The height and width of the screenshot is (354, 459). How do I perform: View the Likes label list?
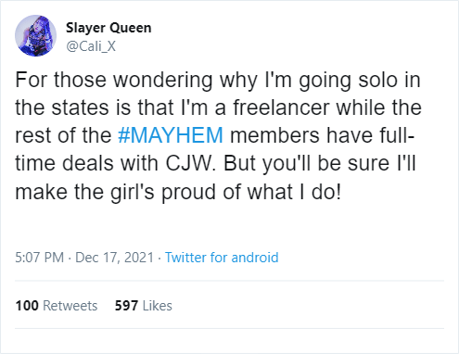coord(158,306)
